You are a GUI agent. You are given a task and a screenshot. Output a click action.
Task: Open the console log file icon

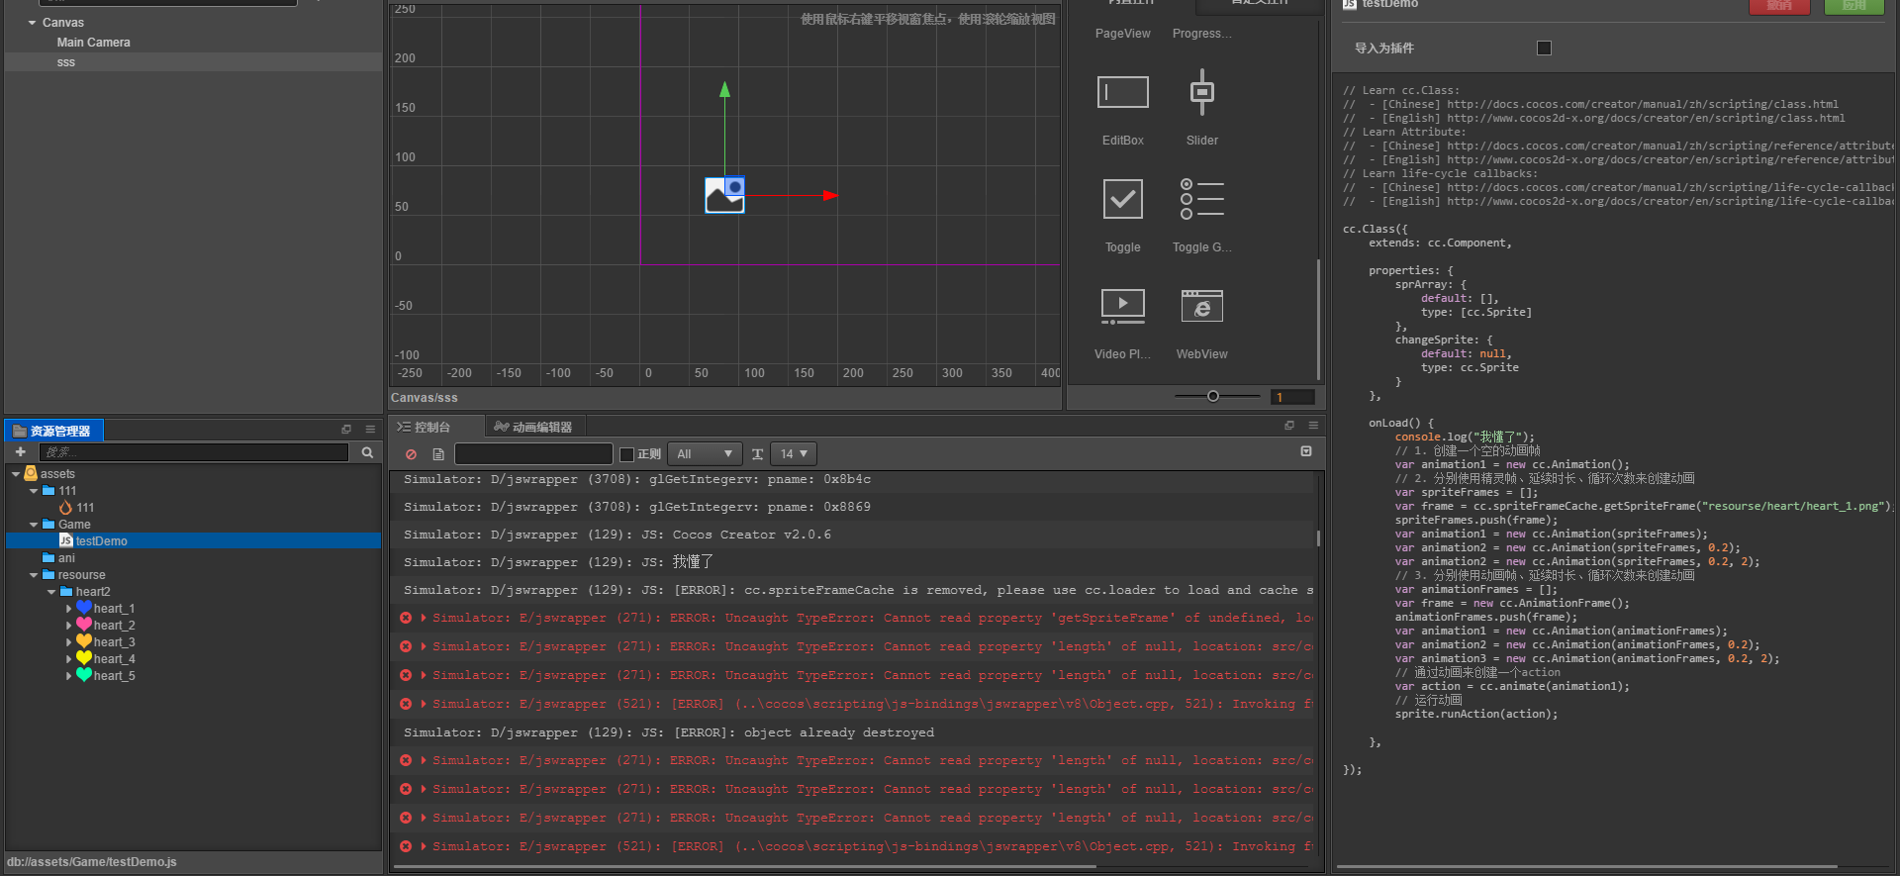tap(438, 454)
